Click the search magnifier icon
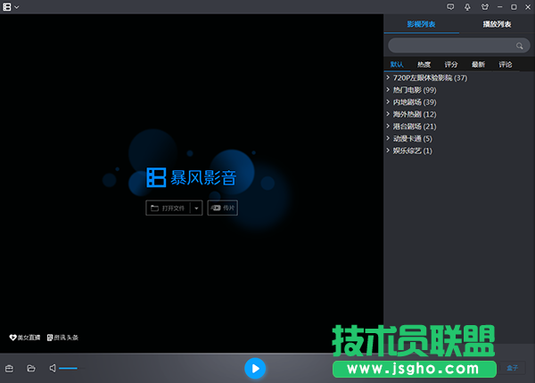 pyautogui.click(x=519, y=45)
